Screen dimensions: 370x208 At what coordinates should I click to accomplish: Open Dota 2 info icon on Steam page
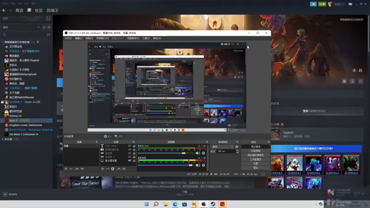click(x=352, y=81)
